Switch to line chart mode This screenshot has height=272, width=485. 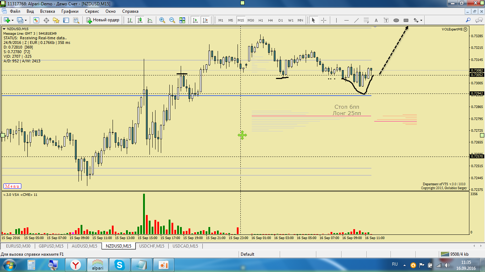coord(150,20)
